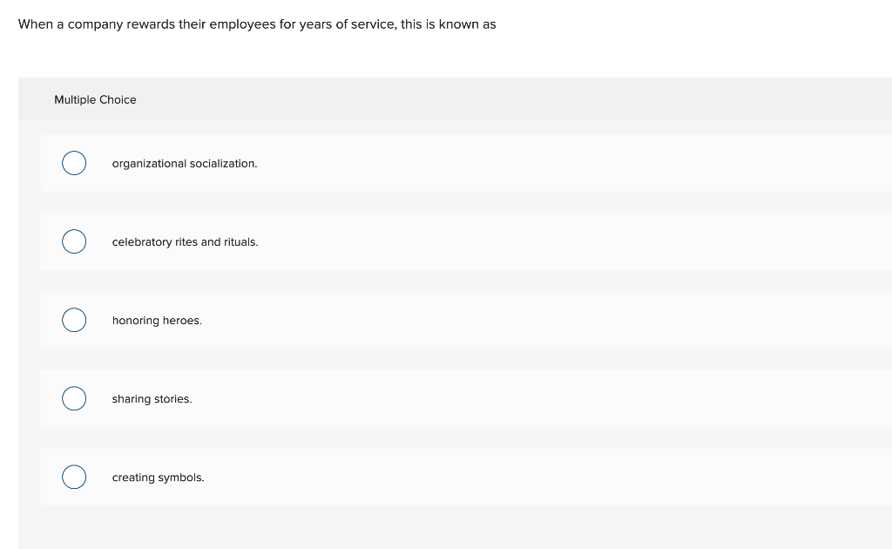Select the radio button for organizational socialization
This screenshot has height=549, width=892.
74,163
